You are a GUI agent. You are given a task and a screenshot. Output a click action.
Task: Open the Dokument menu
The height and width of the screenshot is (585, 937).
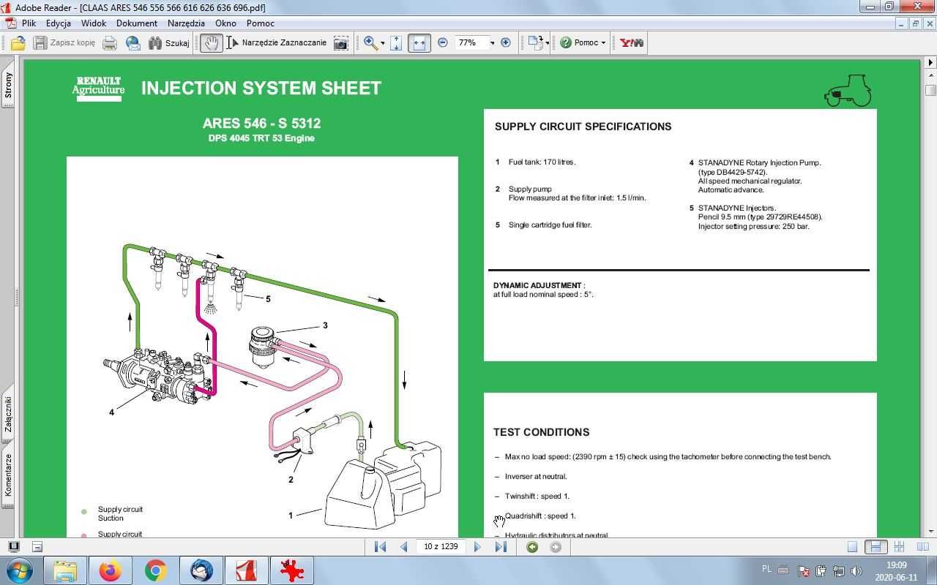137,23
